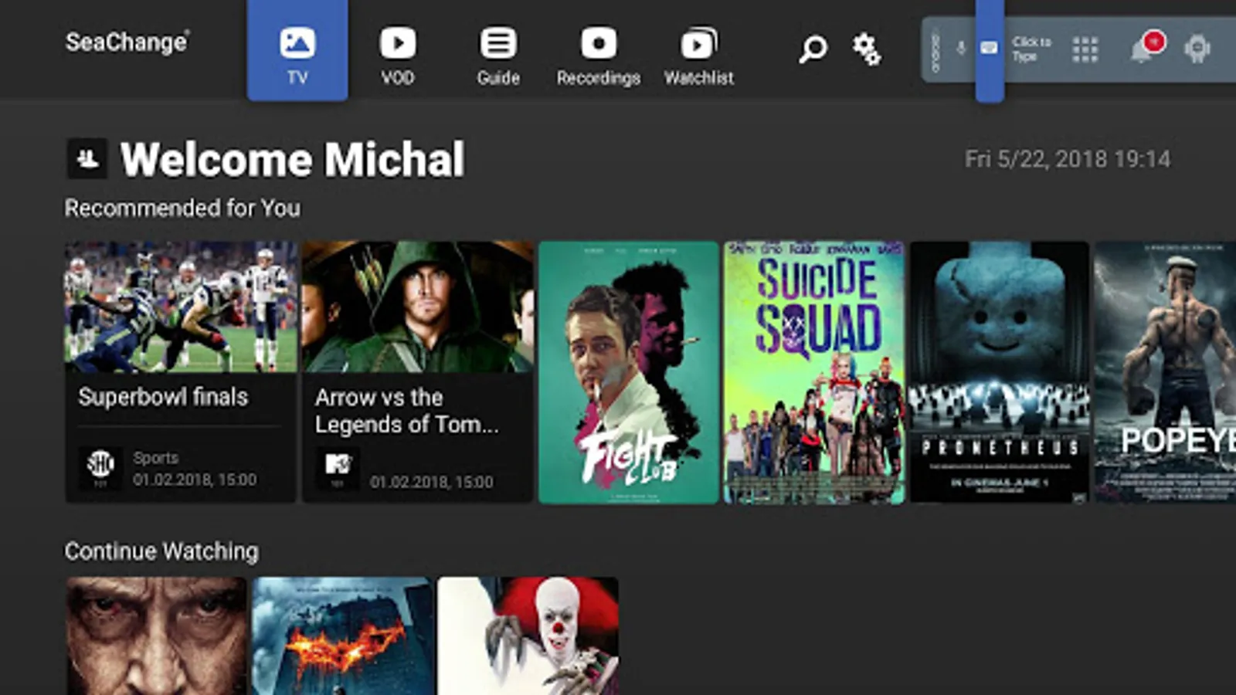Open the apps grid icon
The image size is (1236, 695).
tap(1085, 49)
